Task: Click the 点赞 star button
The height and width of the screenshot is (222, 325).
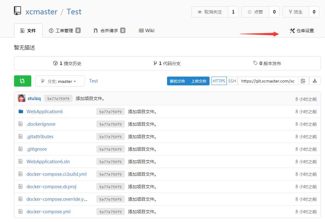Action: click(x=255, y=12)
